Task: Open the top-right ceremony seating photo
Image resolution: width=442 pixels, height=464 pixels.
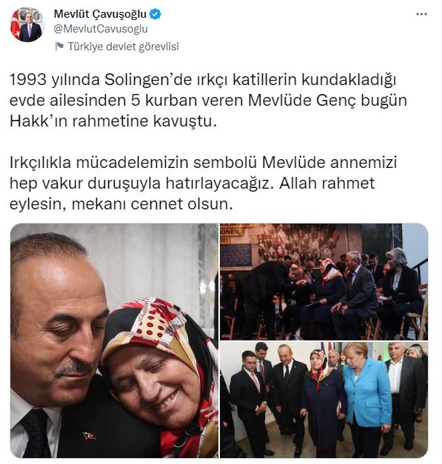Action: click(324, 281)
